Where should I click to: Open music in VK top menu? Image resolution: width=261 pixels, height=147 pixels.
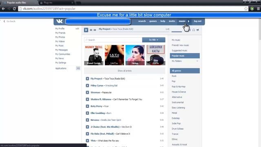point(182,21)
